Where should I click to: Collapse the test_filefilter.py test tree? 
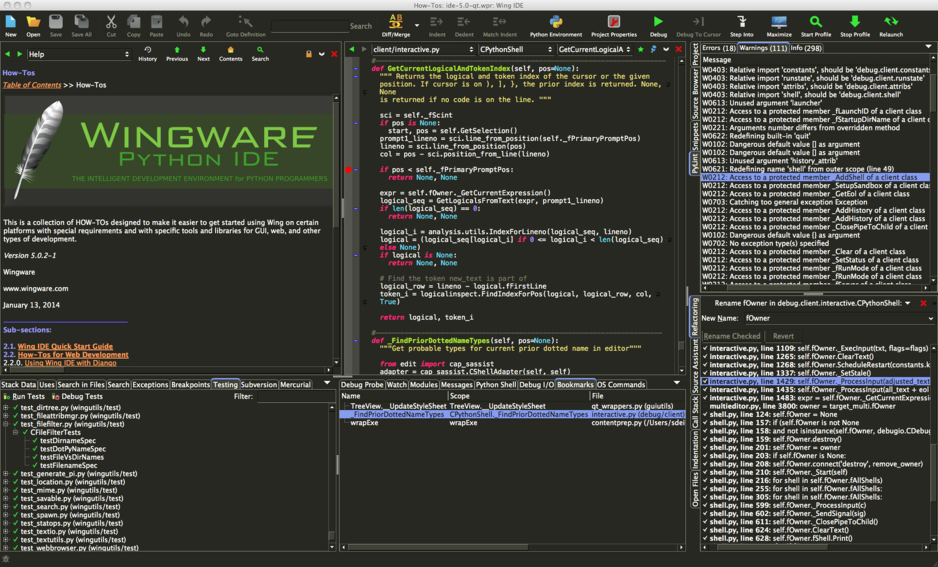pos(5,424)
